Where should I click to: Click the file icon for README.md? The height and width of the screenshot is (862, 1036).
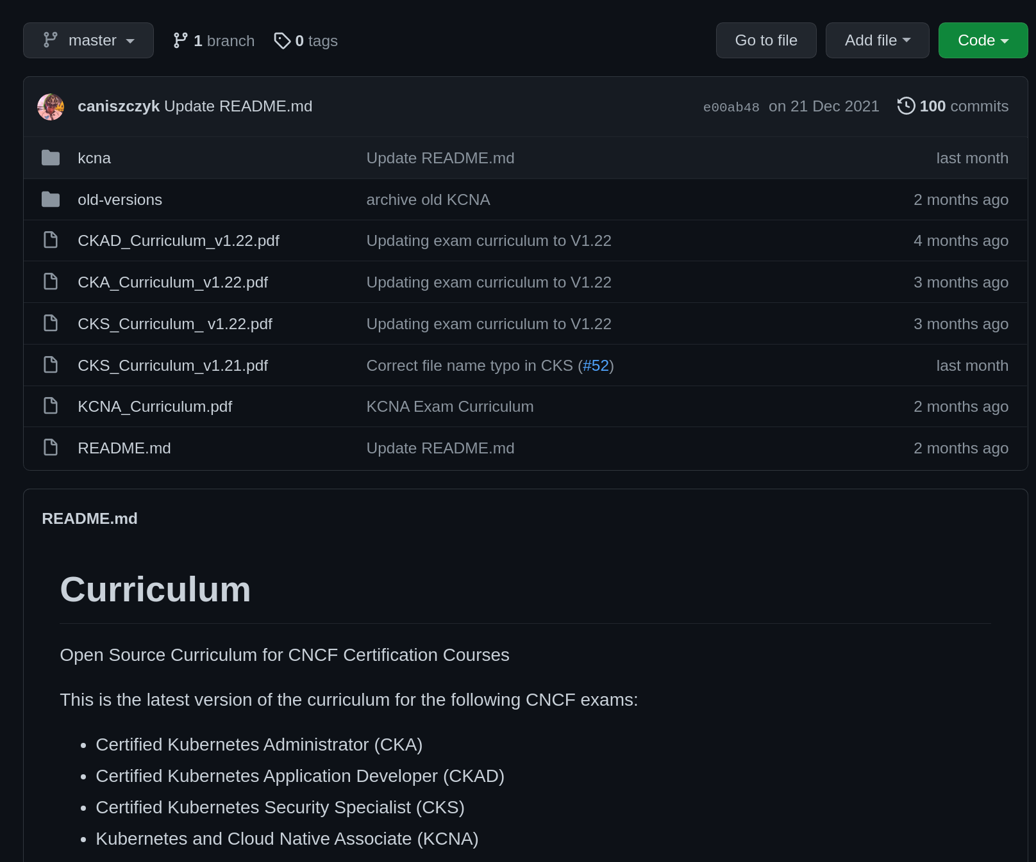click(x=51, y=448)
